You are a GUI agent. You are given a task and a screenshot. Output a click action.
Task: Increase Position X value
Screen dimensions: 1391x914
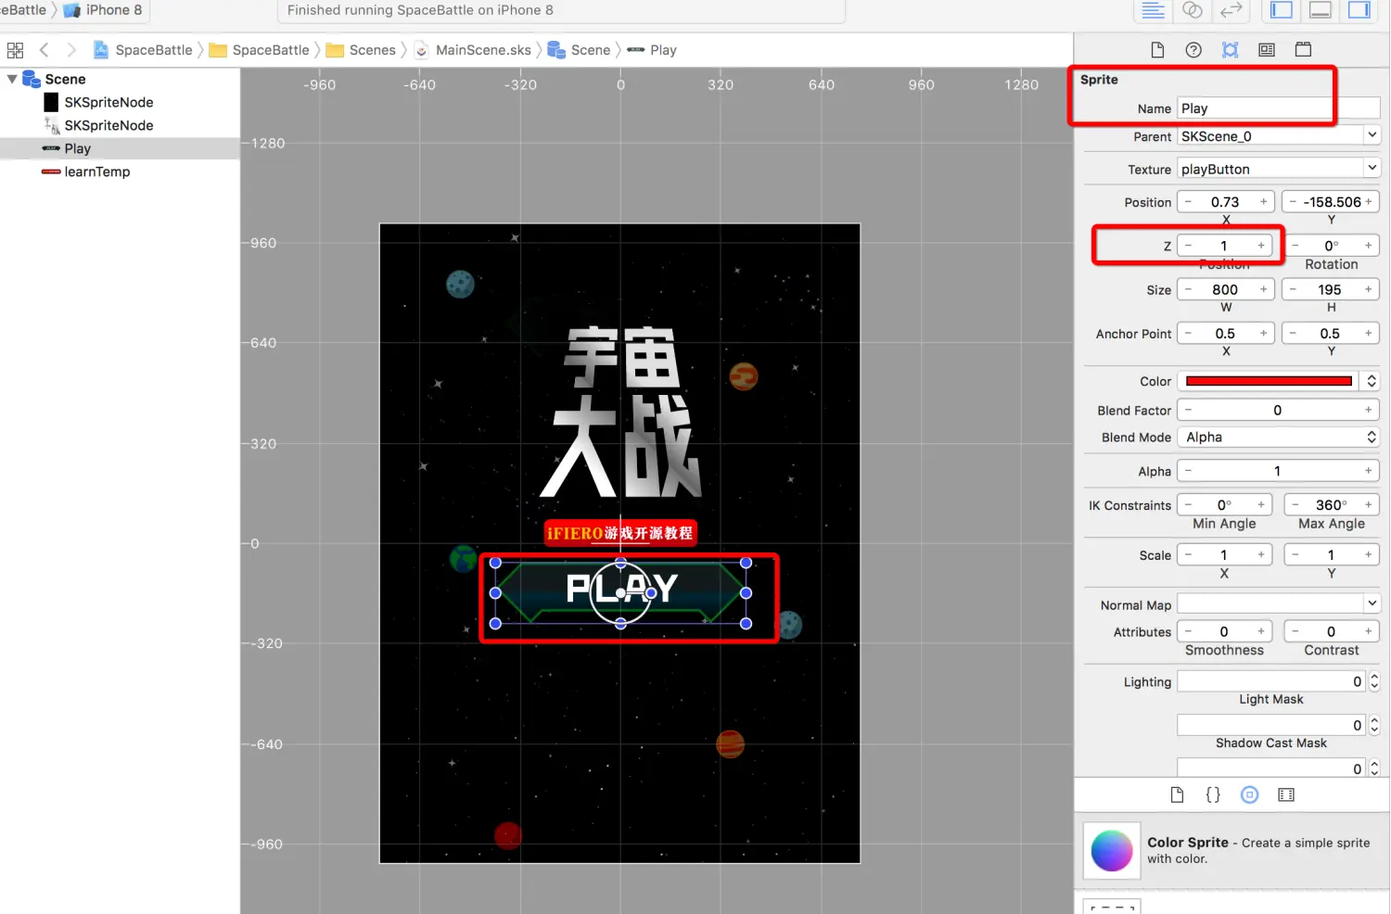coord(1263,202)
